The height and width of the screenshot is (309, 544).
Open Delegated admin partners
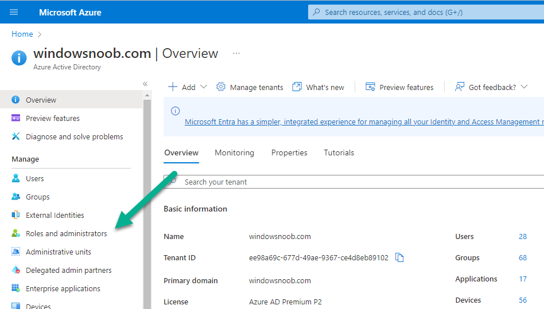tap(69, 270)
